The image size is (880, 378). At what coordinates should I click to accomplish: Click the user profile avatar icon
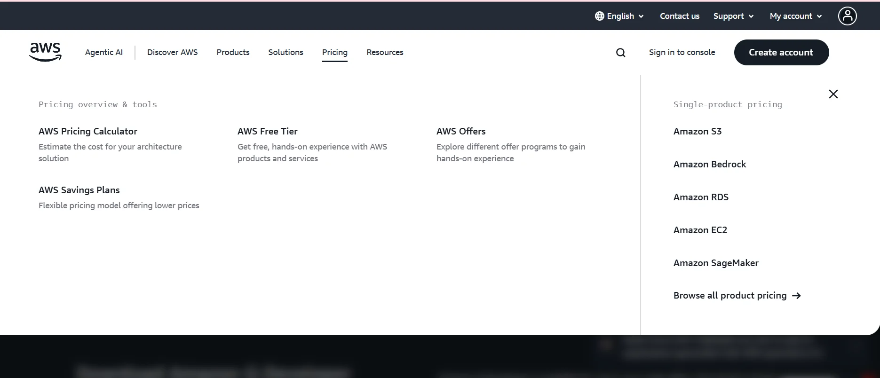click(x=847, y=16)
